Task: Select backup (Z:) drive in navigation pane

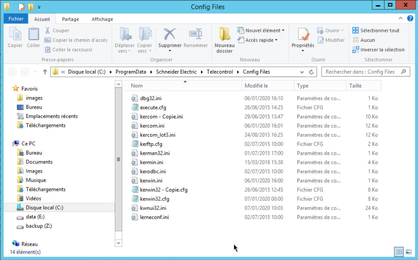Action: [39, 226]
